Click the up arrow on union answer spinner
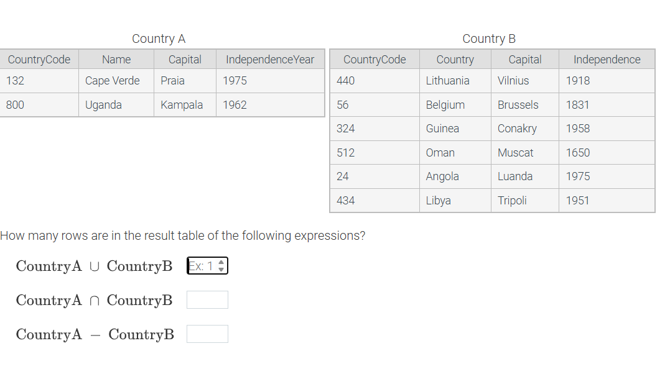Viewport: 670px width, 369px height. (x=221, y=262)
